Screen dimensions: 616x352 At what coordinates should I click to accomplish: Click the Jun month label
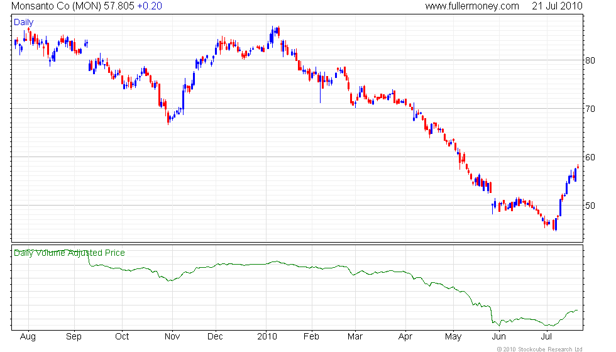pyautogui.click(x=499, y=337)
